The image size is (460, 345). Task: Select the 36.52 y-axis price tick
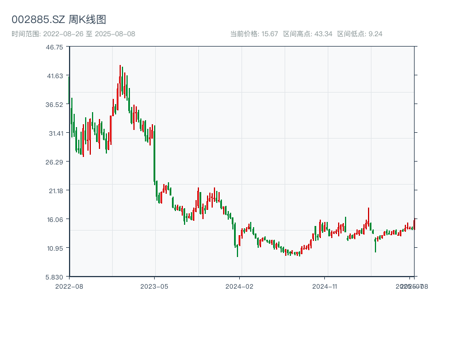[55, 105]
